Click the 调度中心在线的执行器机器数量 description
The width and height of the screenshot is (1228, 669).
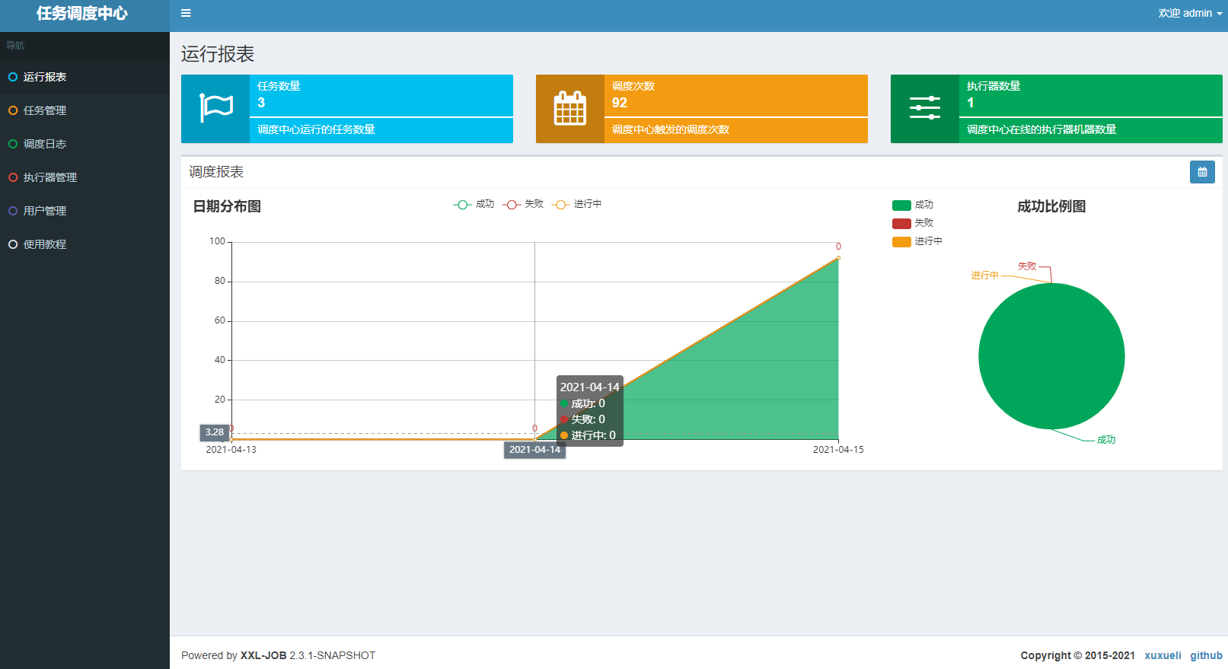pyautogui.click(x=1041, y=129)
